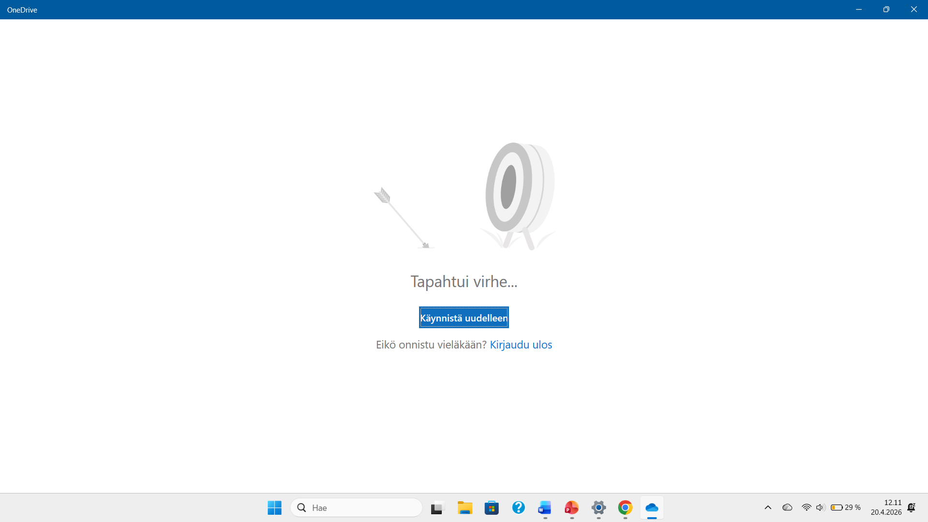Restore down the OneDrive window
This screenshot has height=522, width=928.
pos(886,10)
